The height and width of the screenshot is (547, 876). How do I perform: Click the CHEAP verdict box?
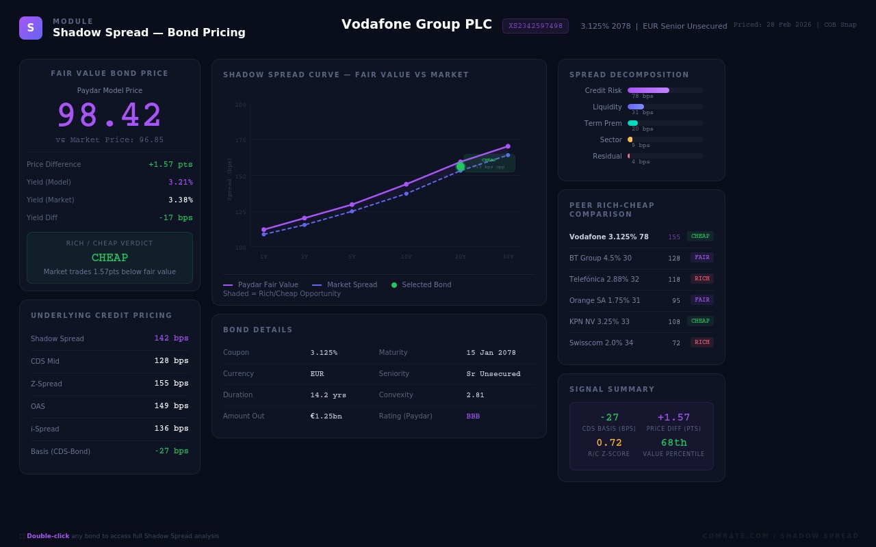tap(109, 258)
